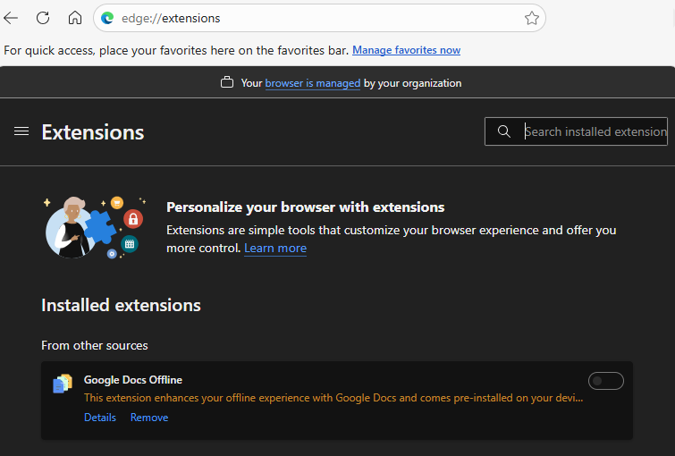Image resolution: width=675 pixels, height=456 pixels.
Task: Click the briefcase managed-browser icon
Action: click(227, 82)
